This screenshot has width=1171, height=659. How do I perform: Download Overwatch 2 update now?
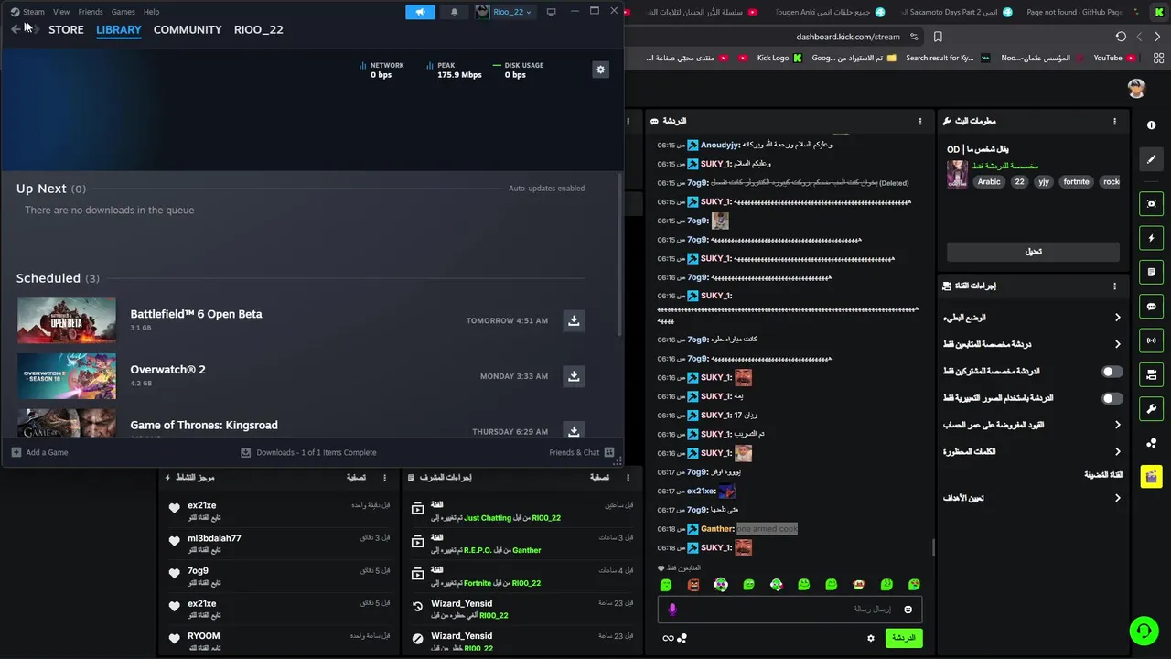coord(574,376)
